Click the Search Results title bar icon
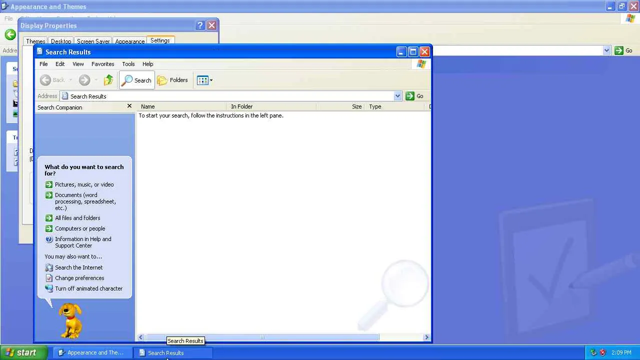The image size is (640, 360). 40,51
